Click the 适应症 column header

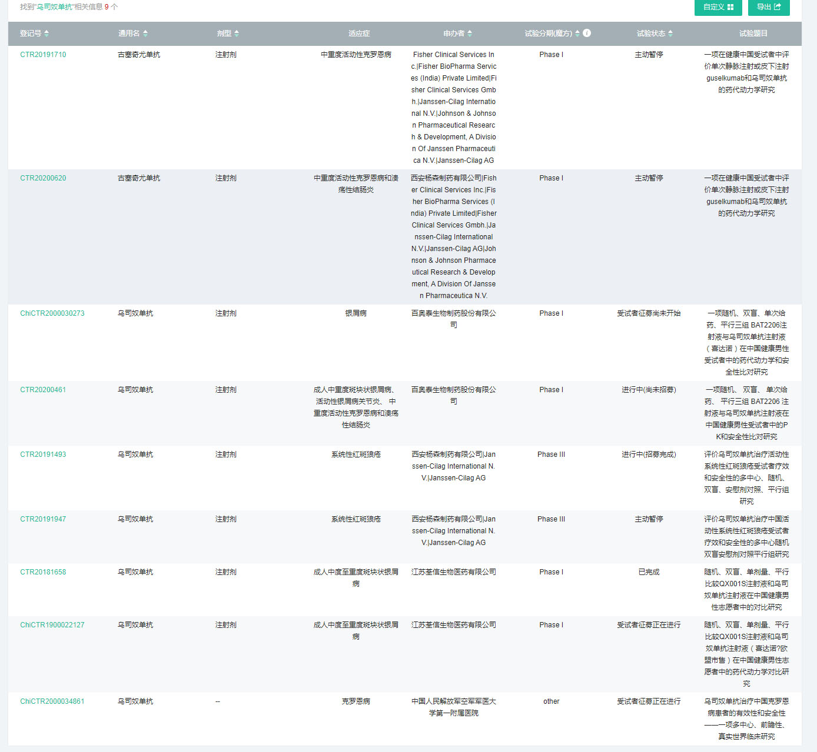[x=359, y=34]
